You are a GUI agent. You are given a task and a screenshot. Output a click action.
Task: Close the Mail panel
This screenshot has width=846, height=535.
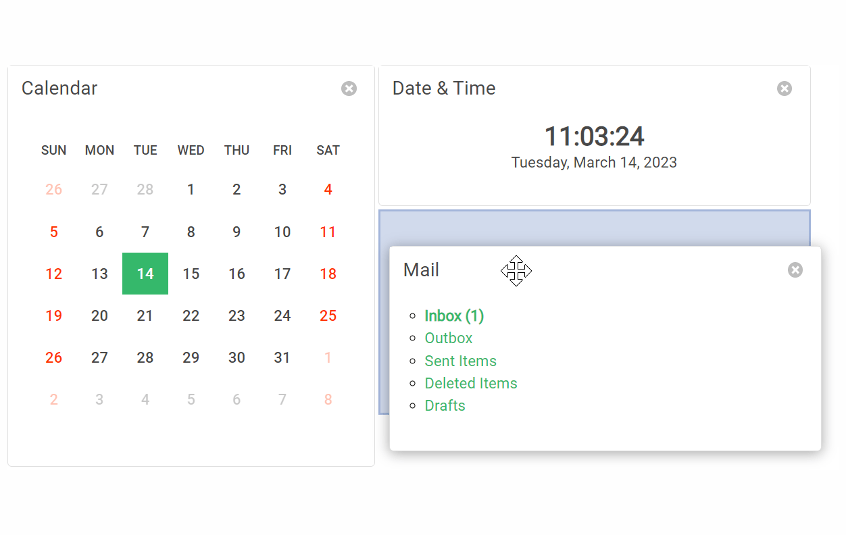[795, 270]
